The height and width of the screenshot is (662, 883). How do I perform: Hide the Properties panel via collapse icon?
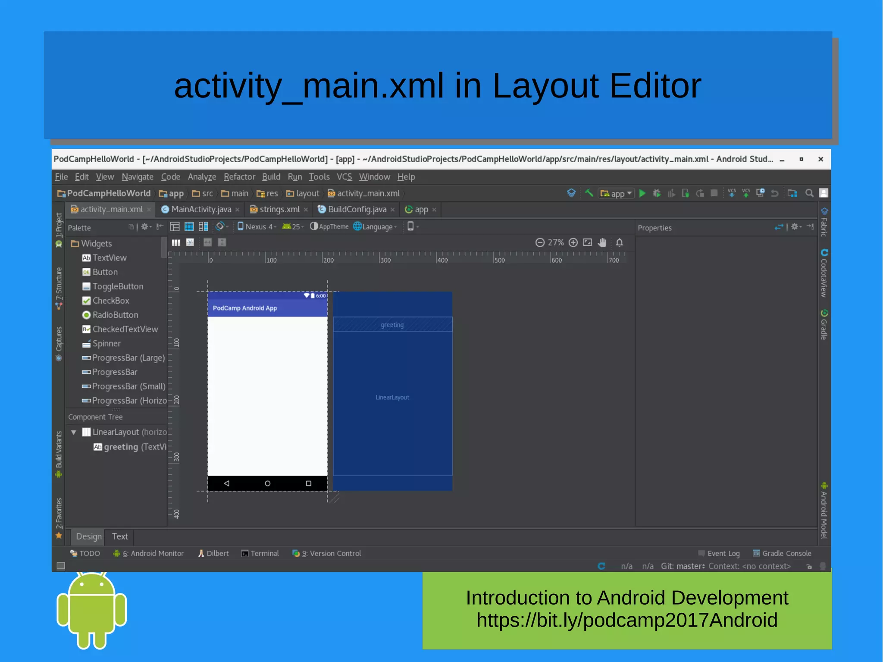coord(810,227)
